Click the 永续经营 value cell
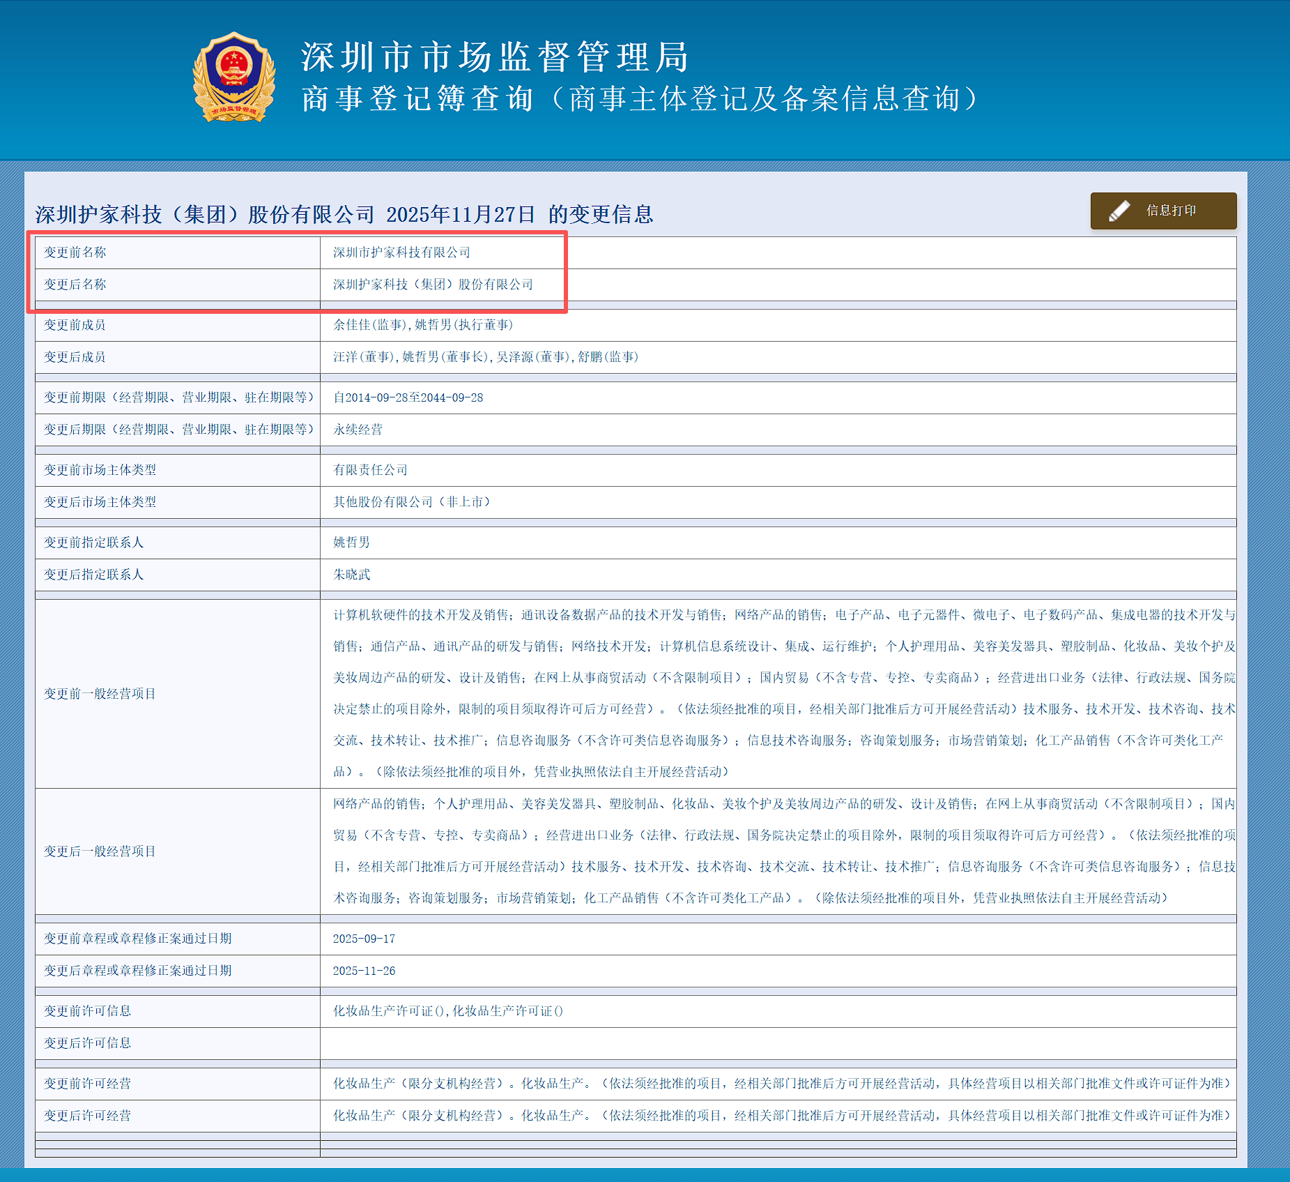Viewport: 1290px width, 1182px height. [358, 430]
